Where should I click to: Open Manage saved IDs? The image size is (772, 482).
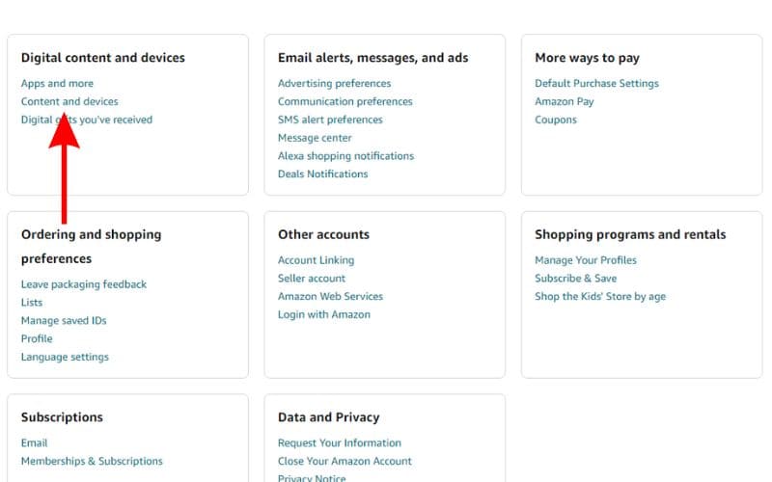click(x=64, y=321)
